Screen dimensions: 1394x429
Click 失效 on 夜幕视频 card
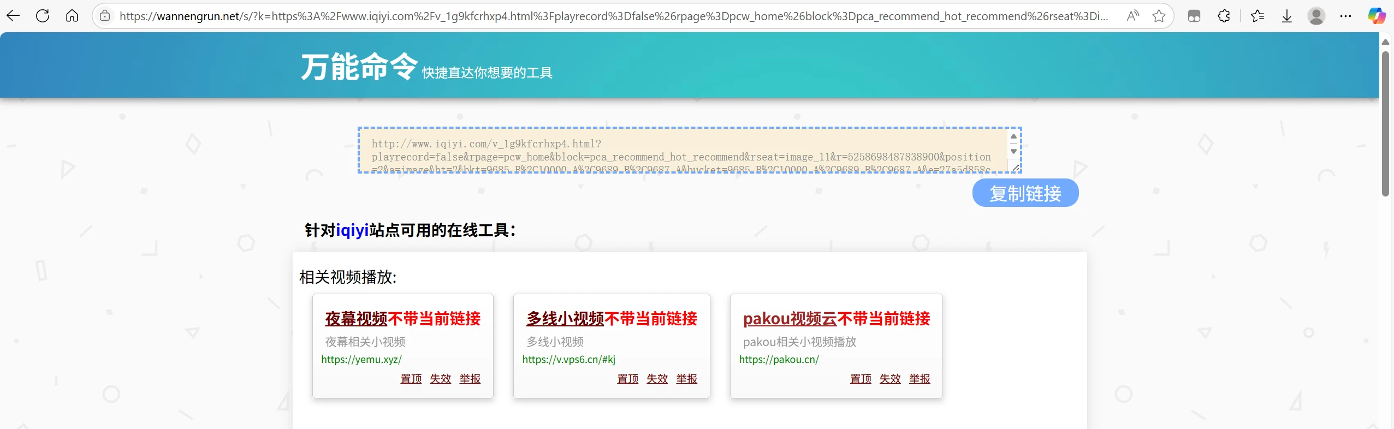441,379
